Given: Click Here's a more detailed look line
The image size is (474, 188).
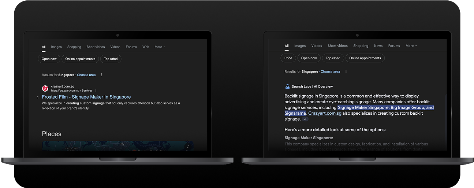Looking at the screenshot, I should click(x=335, y=130).
